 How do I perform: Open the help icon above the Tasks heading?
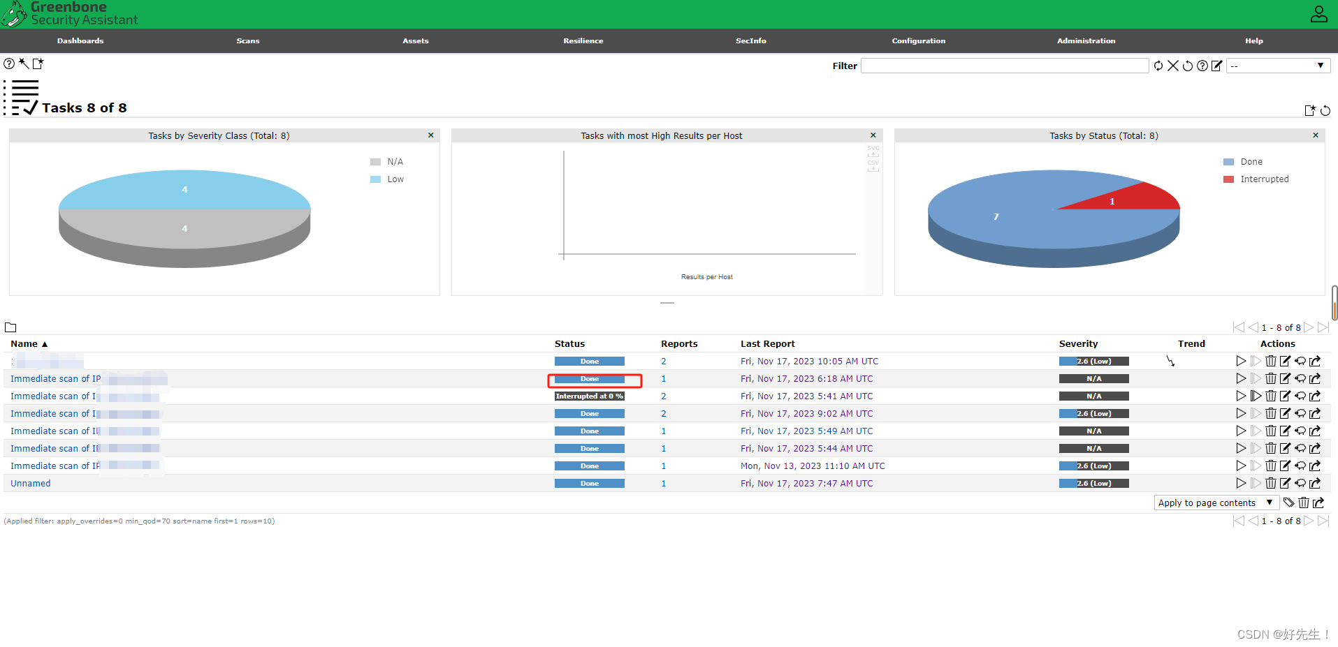[9, 64]
